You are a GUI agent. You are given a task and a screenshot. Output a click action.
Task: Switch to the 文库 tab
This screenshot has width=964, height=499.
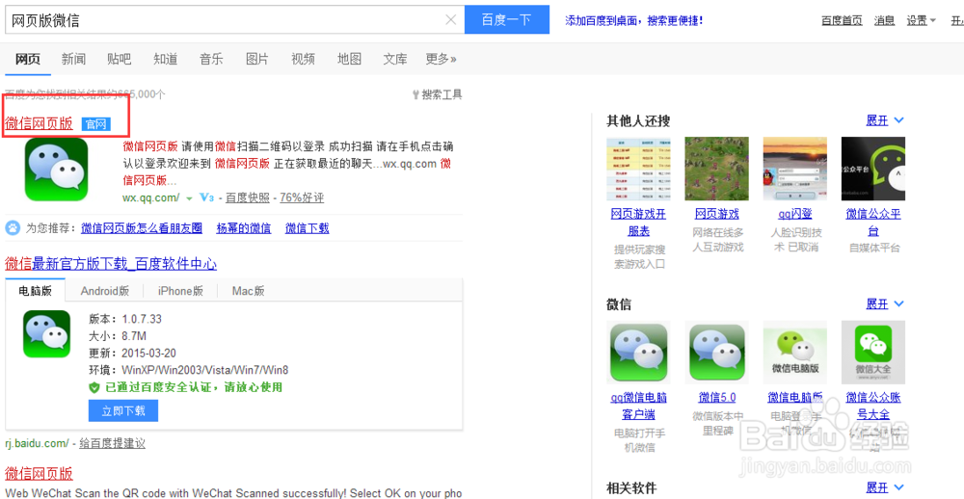tap(395, 59)
